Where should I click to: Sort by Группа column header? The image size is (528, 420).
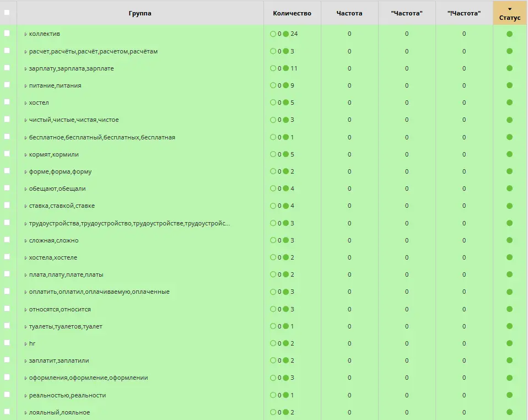click(140, 13)
